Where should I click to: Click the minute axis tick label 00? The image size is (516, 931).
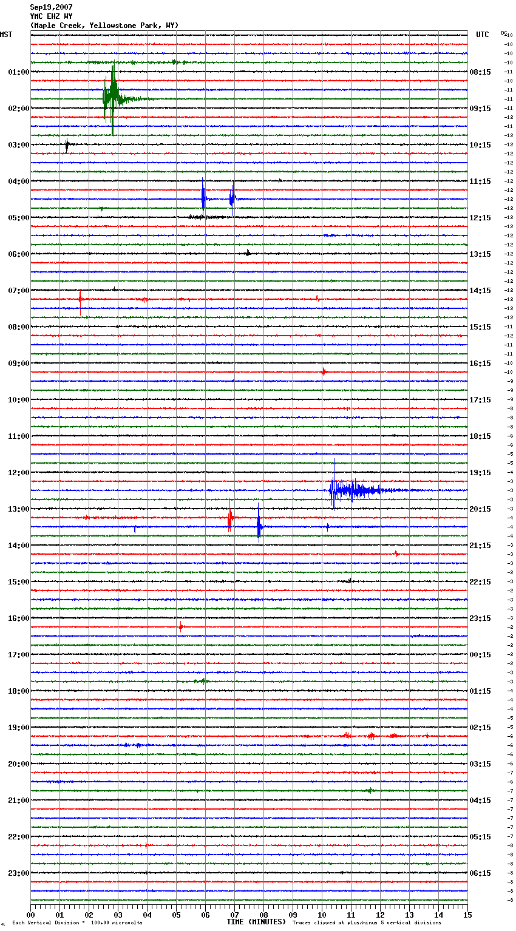[x=30, y=915]
